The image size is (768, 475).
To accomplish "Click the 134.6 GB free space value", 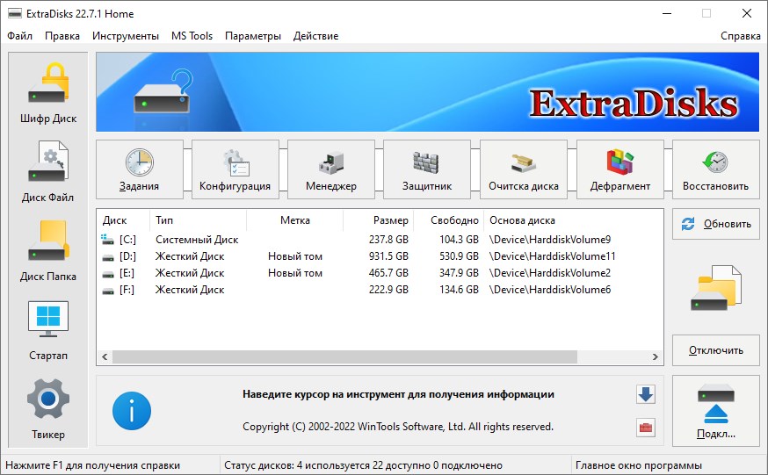I will click(x=459, y=290).
